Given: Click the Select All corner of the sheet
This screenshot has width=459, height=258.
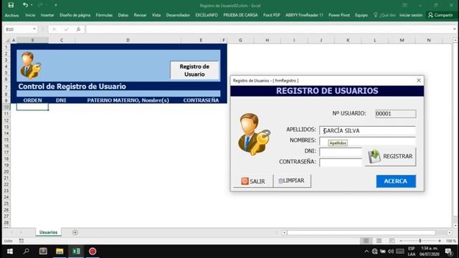Looking at the screenshot, I should 7,40.
